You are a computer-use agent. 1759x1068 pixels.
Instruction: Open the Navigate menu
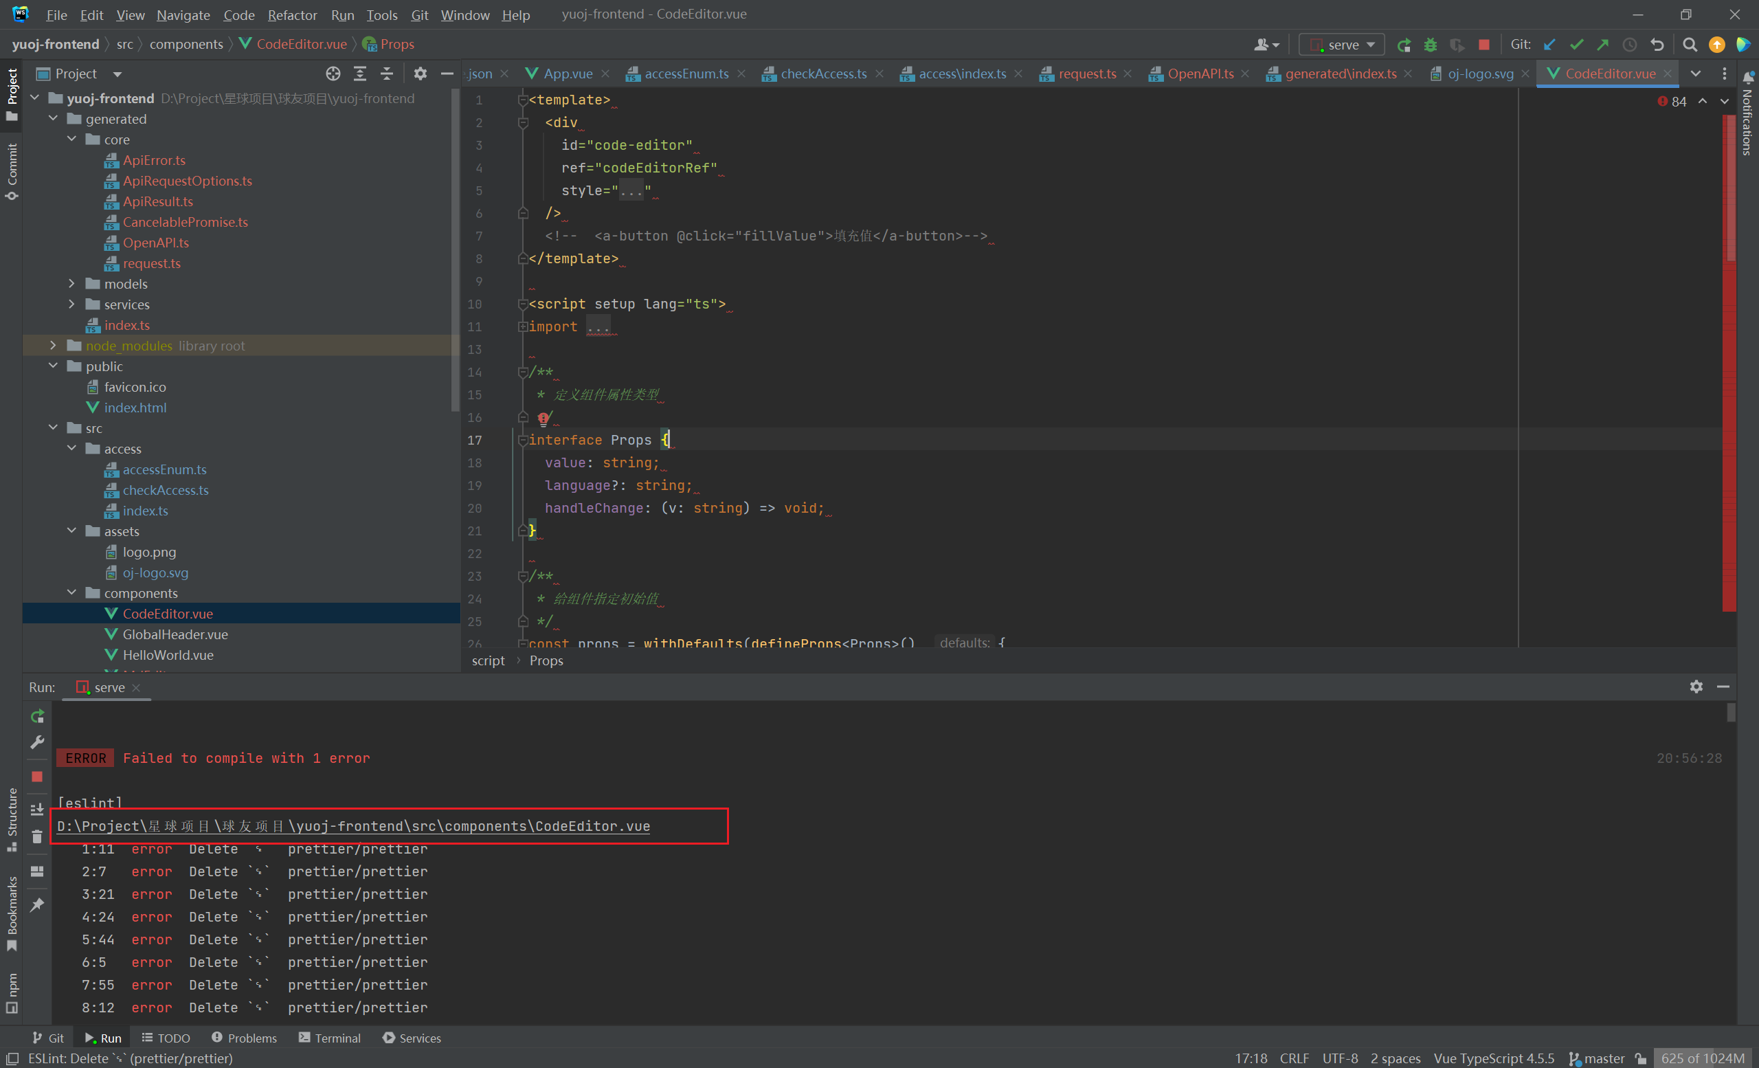tap(183, 14)
